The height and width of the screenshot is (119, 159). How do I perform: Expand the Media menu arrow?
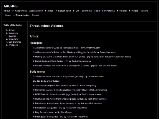click(130, 11)
